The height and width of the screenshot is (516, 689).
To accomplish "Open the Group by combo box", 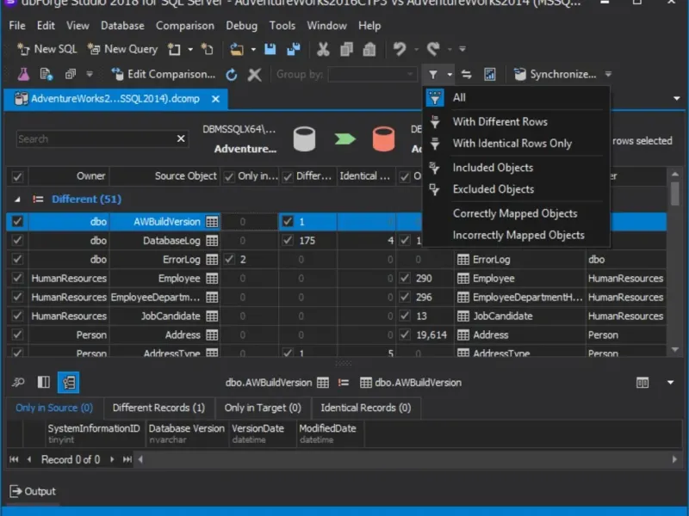I will click(372, 75).
